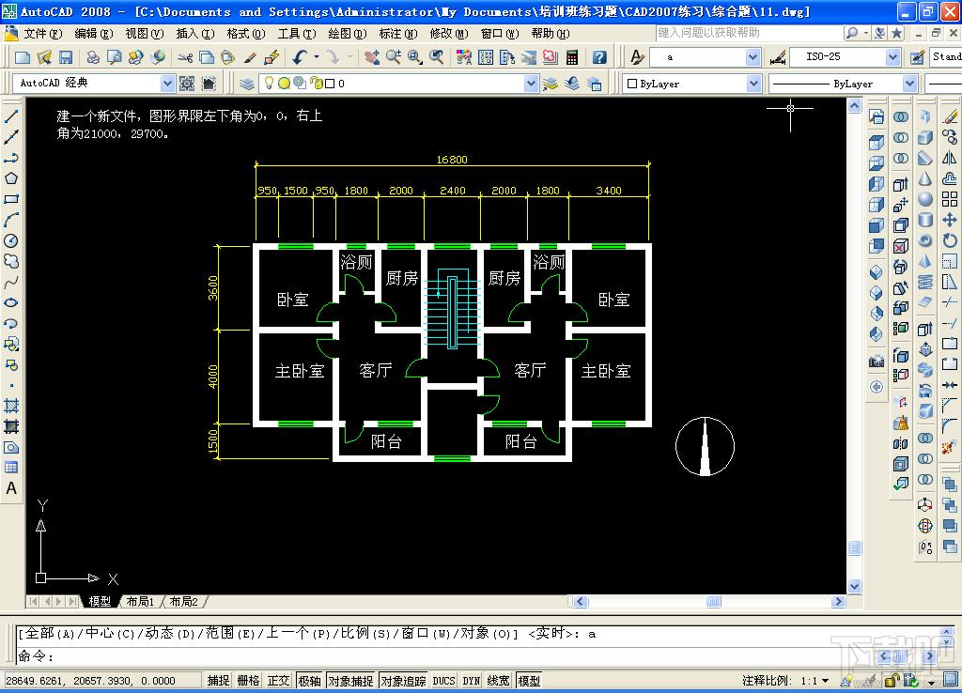Toggle 栅格 grid display in status bar

click(248, 681)
